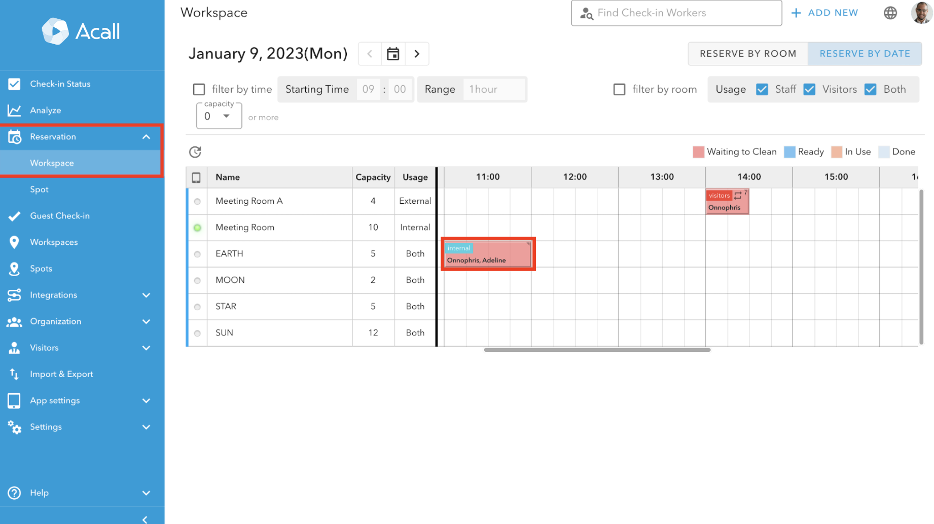Switch to RESERVE BY DATE tab
Image resolution: width=934 pixels, height=524 pixels.
865,54
